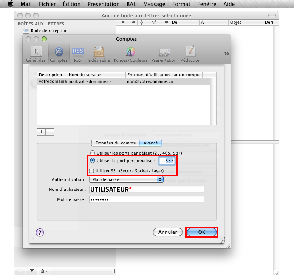Open the Présentation menu in menu bar
The image size is (294, 276).
[x=104, y=4]
